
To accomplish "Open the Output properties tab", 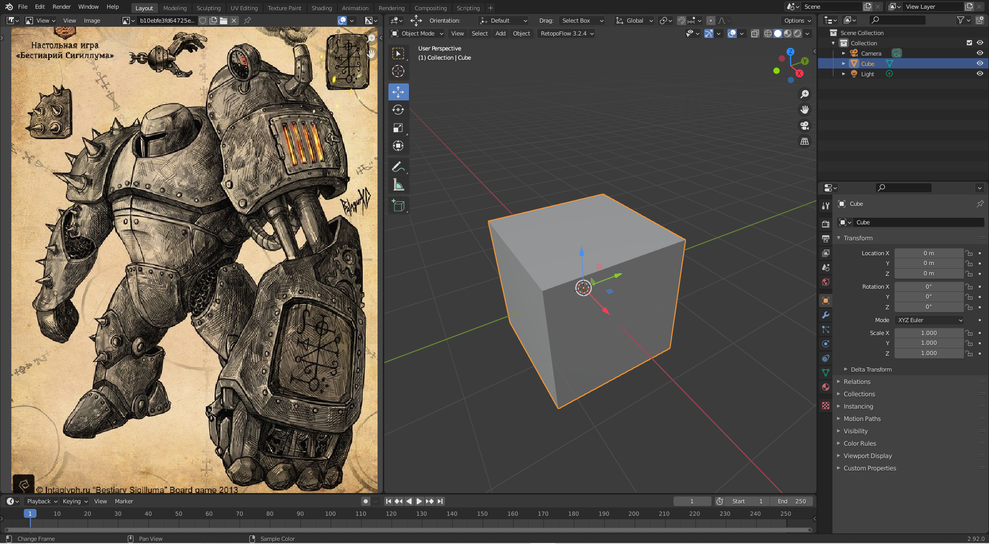I will click(x=826, y=238).
